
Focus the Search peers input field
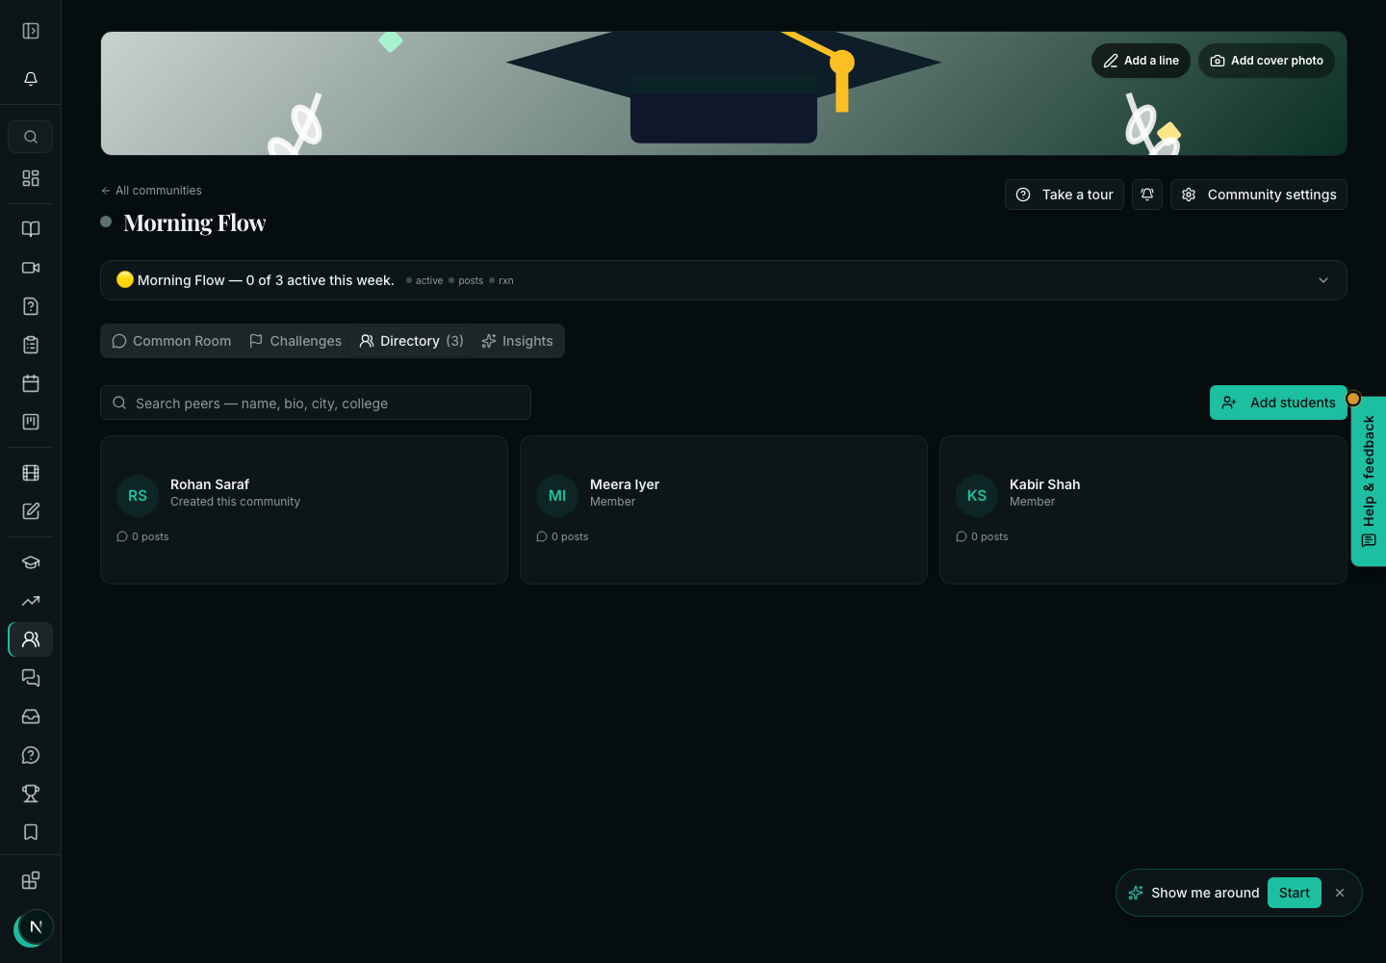(316, 403)
